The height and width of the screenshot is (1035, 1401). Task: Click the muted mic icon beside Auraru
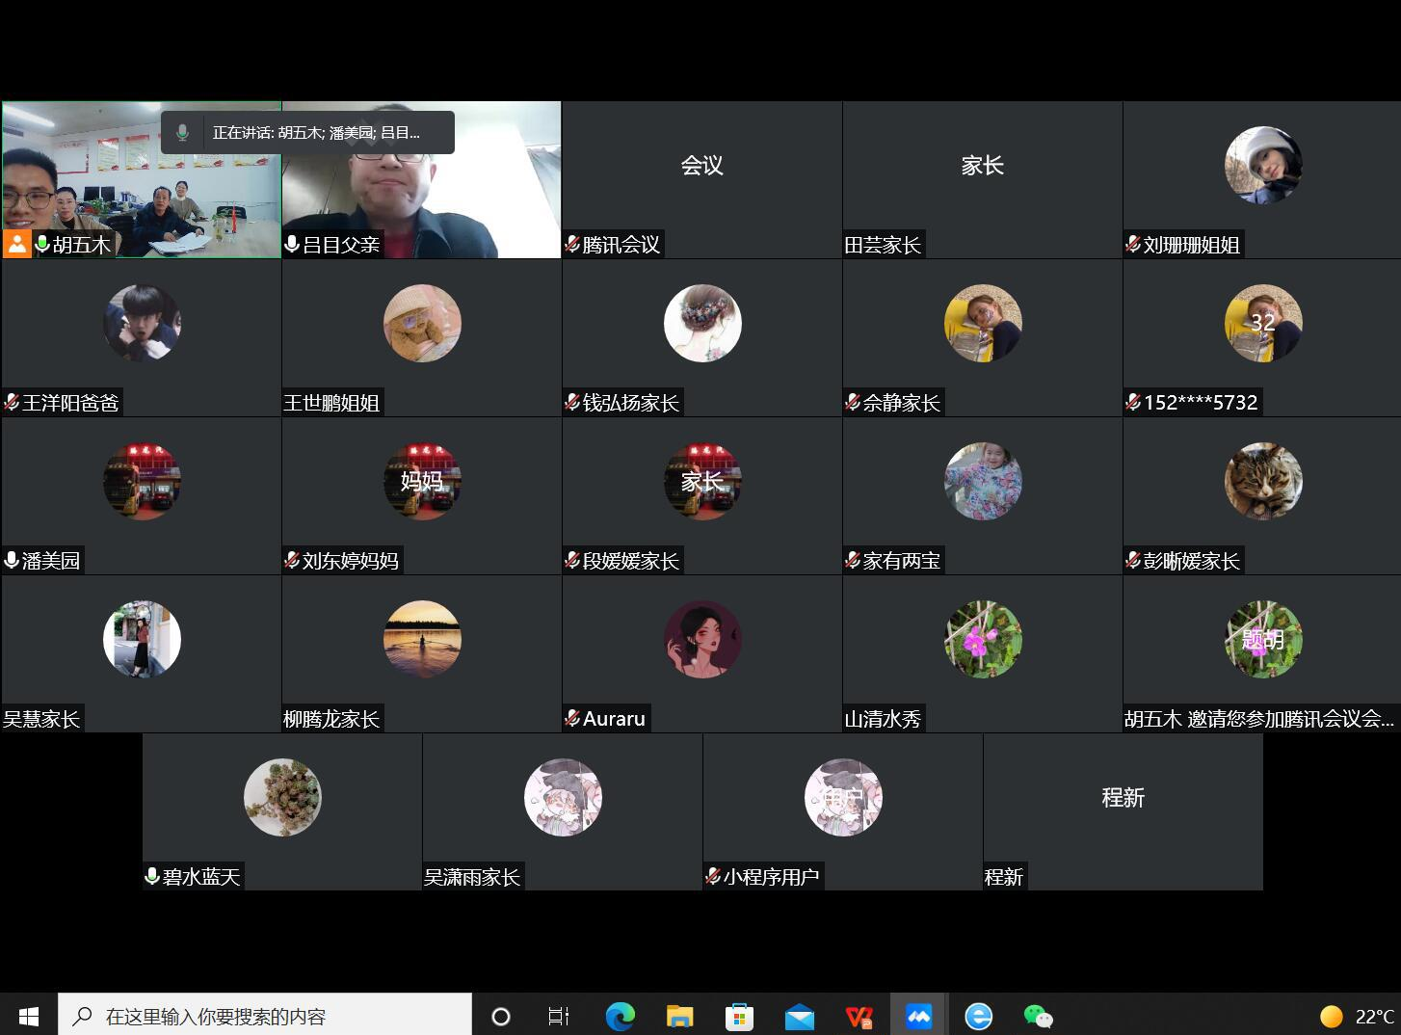572,718
